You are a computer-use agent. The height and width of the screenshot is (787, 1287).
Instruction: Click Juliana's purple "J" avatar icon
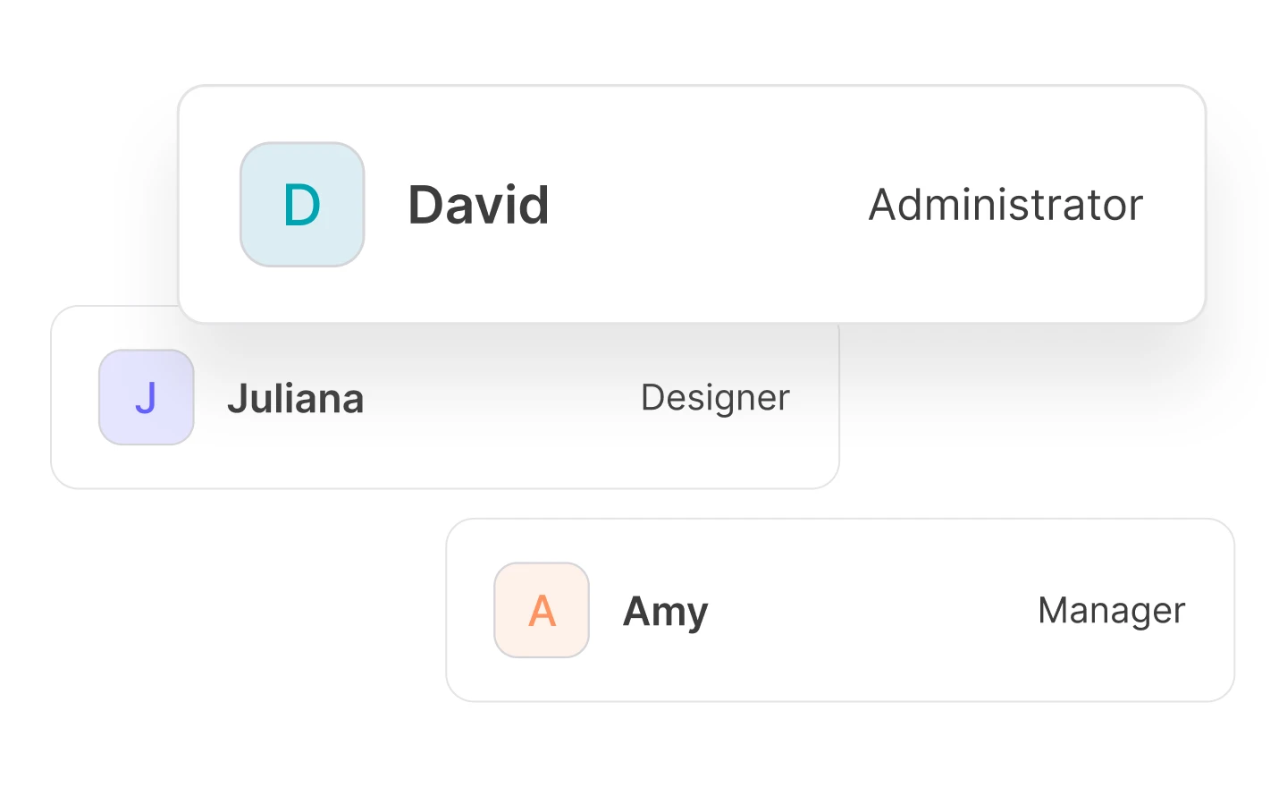(x=147, y=397)
